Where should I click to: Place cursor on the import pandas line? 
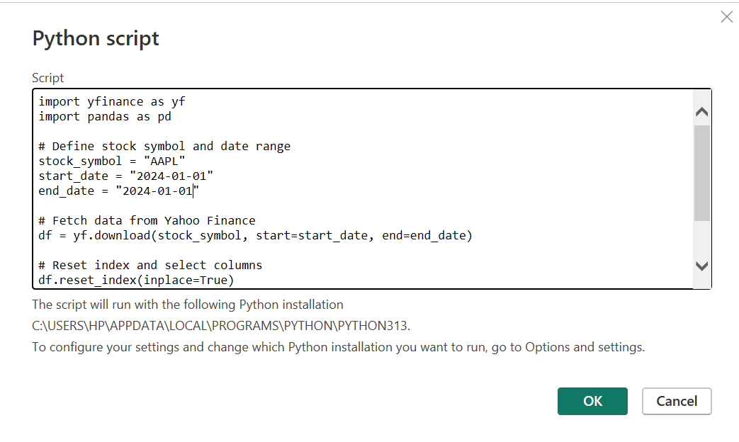(x=104, y=116)
